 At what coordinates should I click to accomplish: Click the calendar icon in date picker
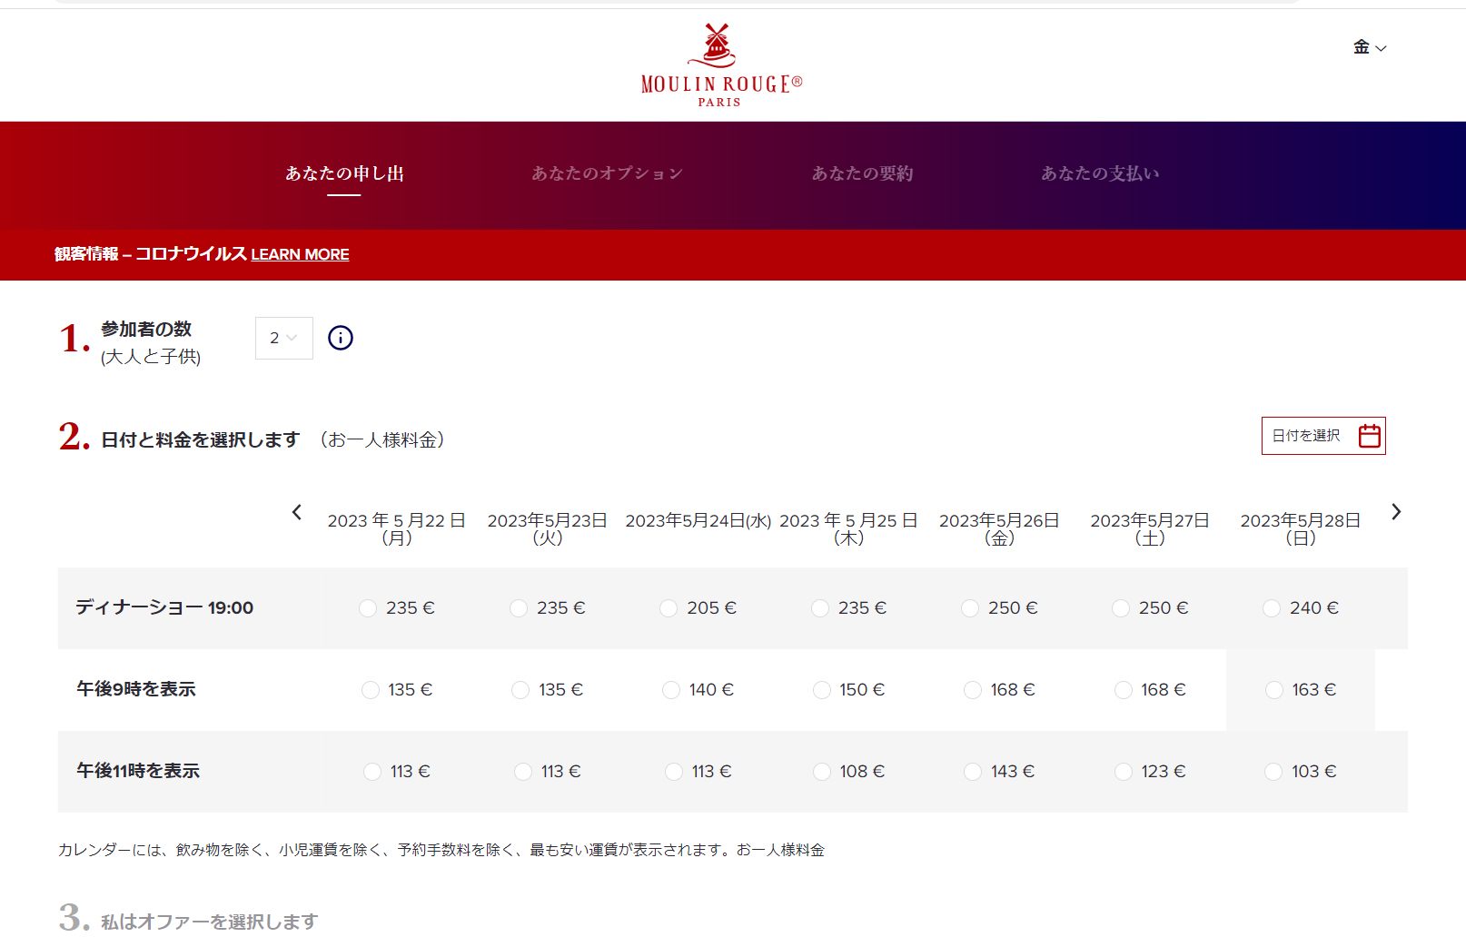[1369, 436]
